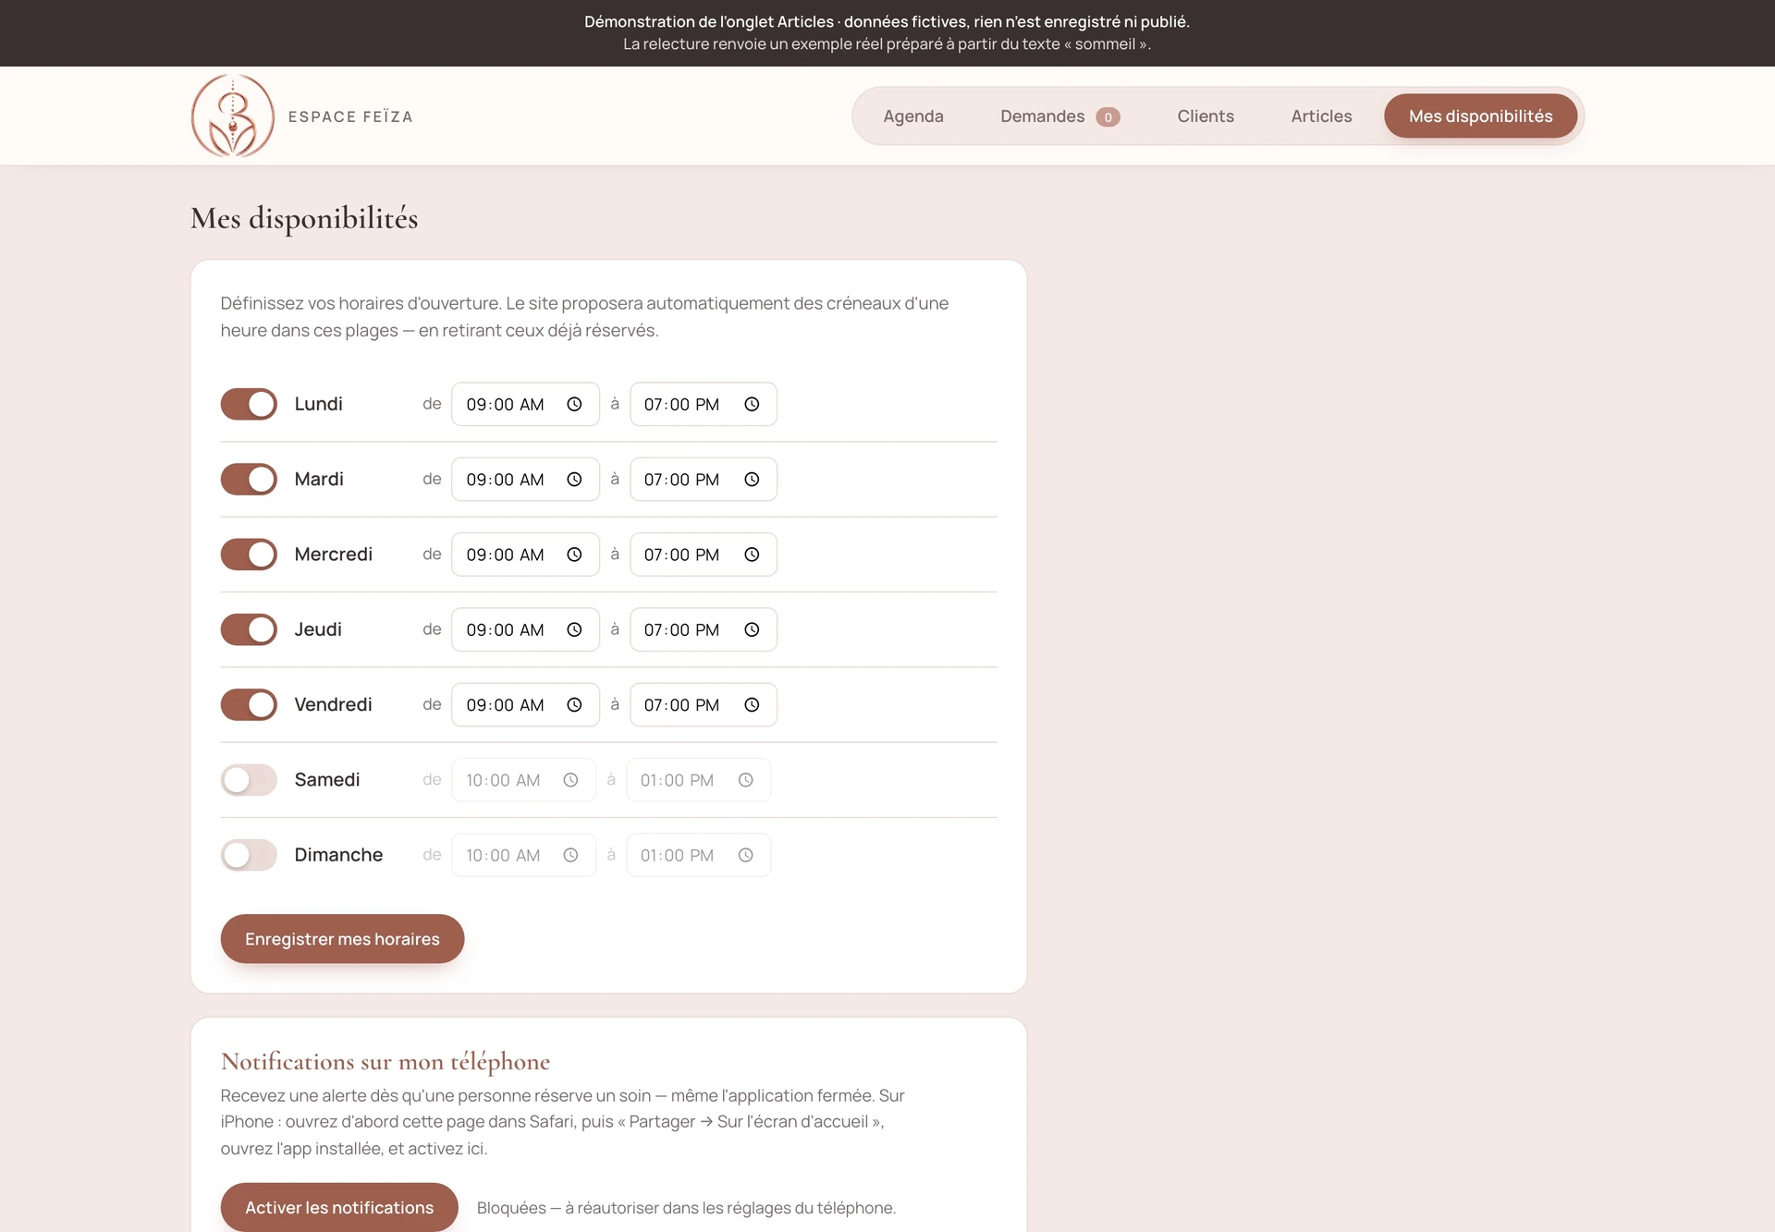Enable the Samedi availability toggle
The height and width of the screenshot is (1232, 1775).
(x=249, y=780)
